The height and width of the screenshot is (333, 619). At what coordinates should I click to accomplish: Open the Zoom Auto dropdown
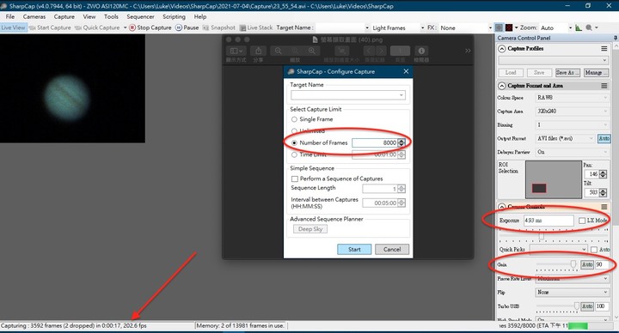570,28
